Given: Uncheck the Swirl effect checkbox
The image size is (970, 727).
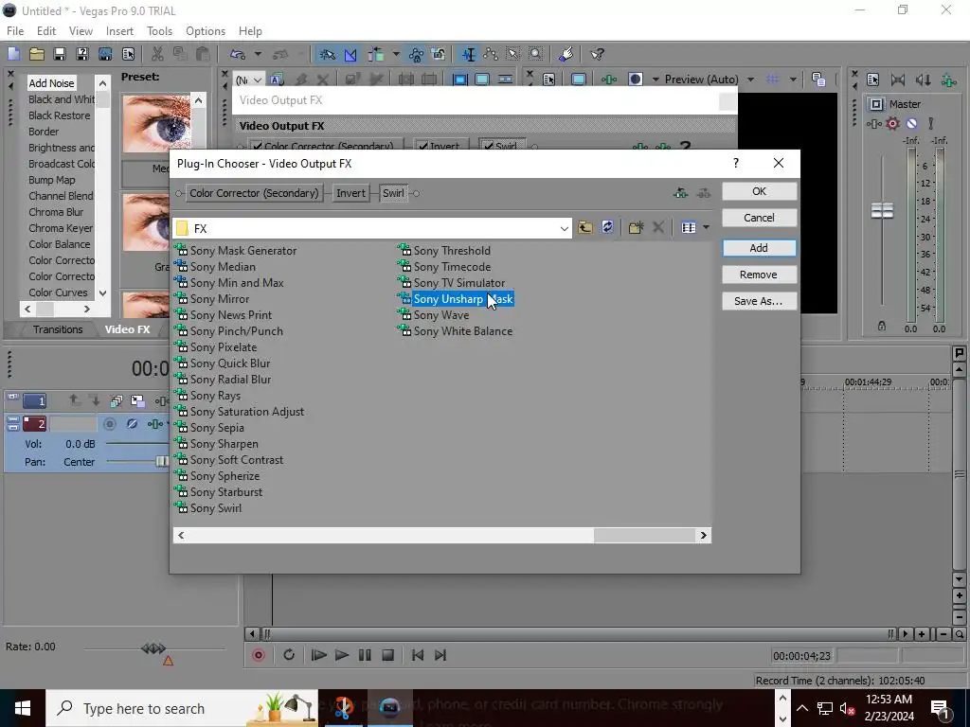Looking at the screenshot, I should click(489, 147).
